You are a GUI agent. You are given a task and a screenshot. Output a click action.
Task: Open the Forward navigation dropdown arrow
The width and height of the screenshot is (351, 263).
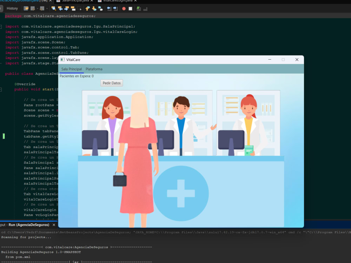pyautogui.click(x=47, y=8)
